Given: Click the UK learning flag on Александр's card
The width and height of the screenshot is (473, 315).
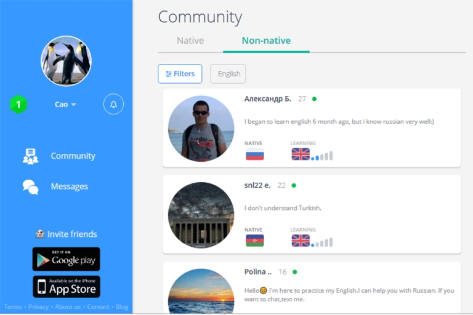Looking at the screenshot, I should click(x=301, y=154).
